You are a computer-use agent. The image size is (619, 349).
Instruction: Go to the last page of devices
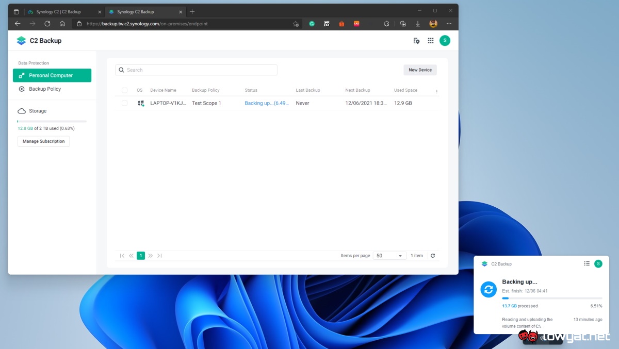[159, 256]
